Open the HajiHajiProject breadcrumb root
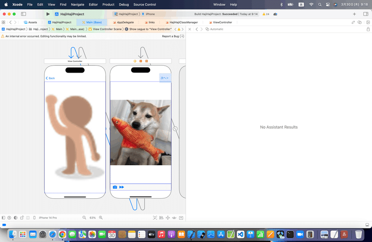Screen dimensions: 372x242 (x=13, y=29)
